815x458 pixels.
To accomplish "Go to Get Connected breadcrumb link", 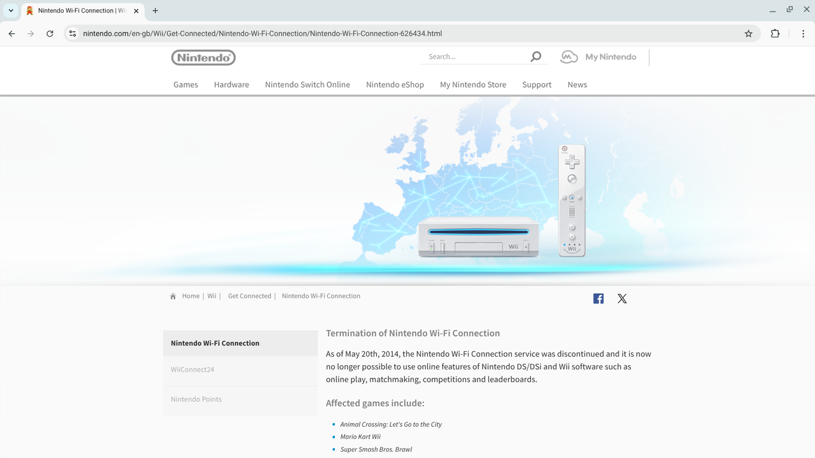I will click(250, 296).
